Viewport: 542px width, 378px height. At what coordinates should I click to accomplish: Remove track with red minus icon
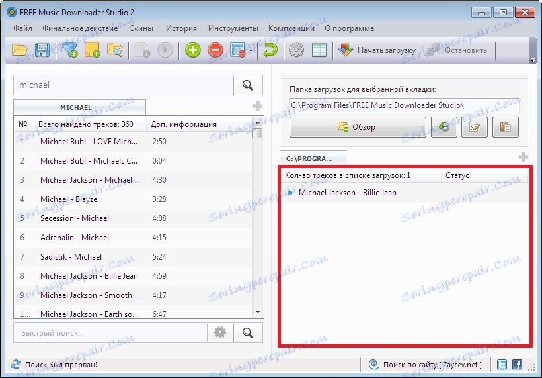pyautogui.click(x=215, y=50)
